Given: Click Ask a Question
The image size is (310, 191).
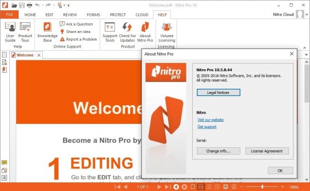Looking at the screenshot, I should (76, 24).
